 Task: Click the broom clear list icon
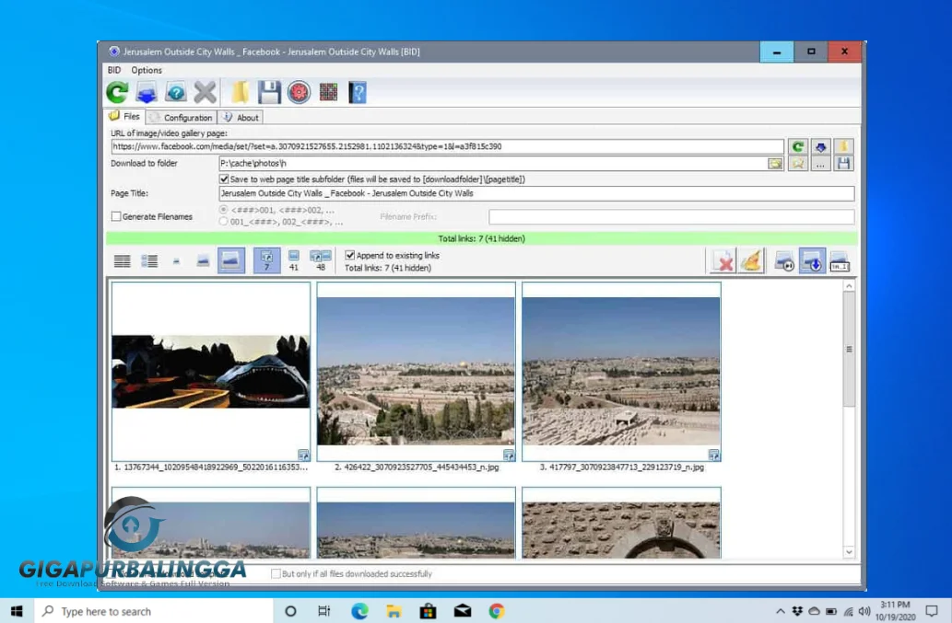751,261
